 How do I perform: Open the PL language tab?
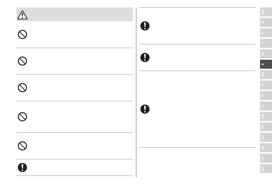tap(266, 127)
